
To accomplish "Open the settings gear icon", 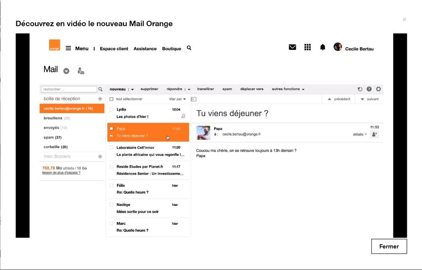I will click(x=378, y=89).
